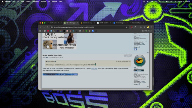Click the vertical scrollbar of the page
192x108 pixels.
tap(153, 81)
